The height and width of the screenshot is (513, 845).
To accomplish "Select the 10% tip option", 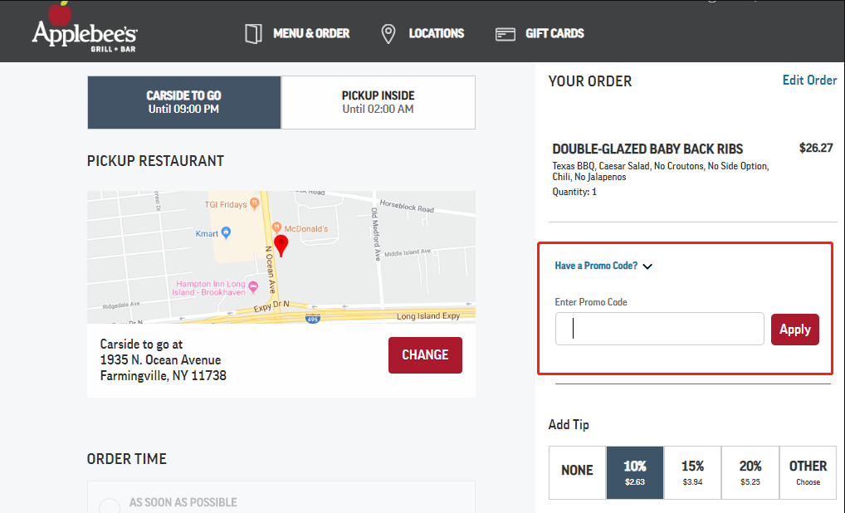I will 635,472.
